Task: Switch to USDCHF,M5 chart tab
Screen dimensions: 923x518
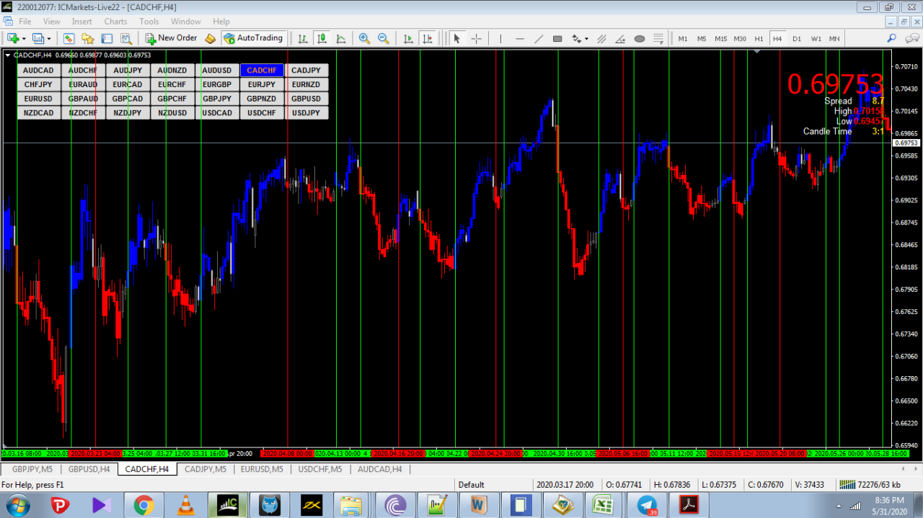Action: 319,469
